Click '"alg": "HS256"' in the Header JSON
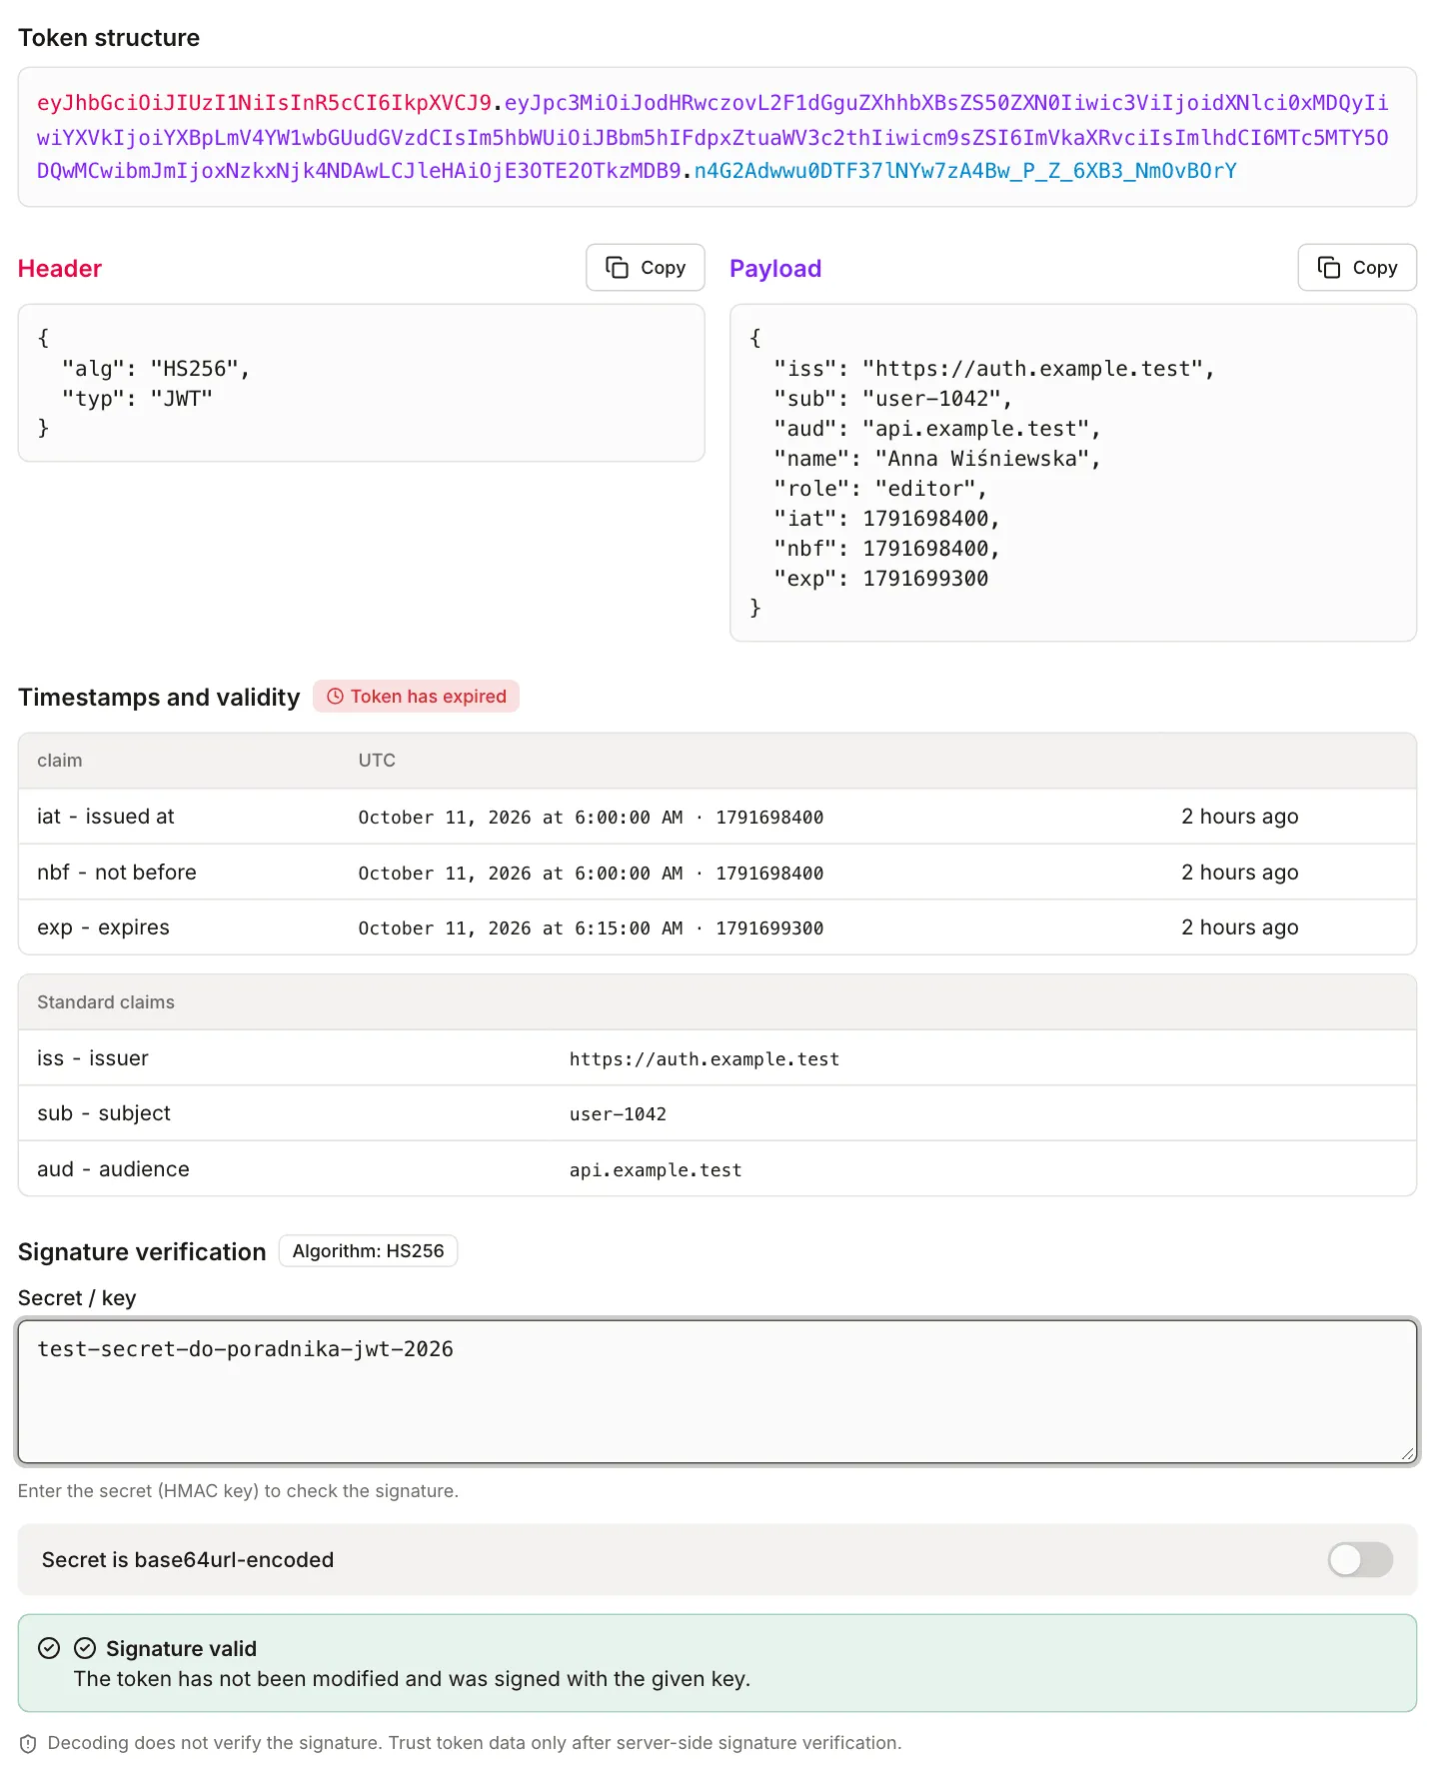The image size is (1436, 1772). coord(156,369)
